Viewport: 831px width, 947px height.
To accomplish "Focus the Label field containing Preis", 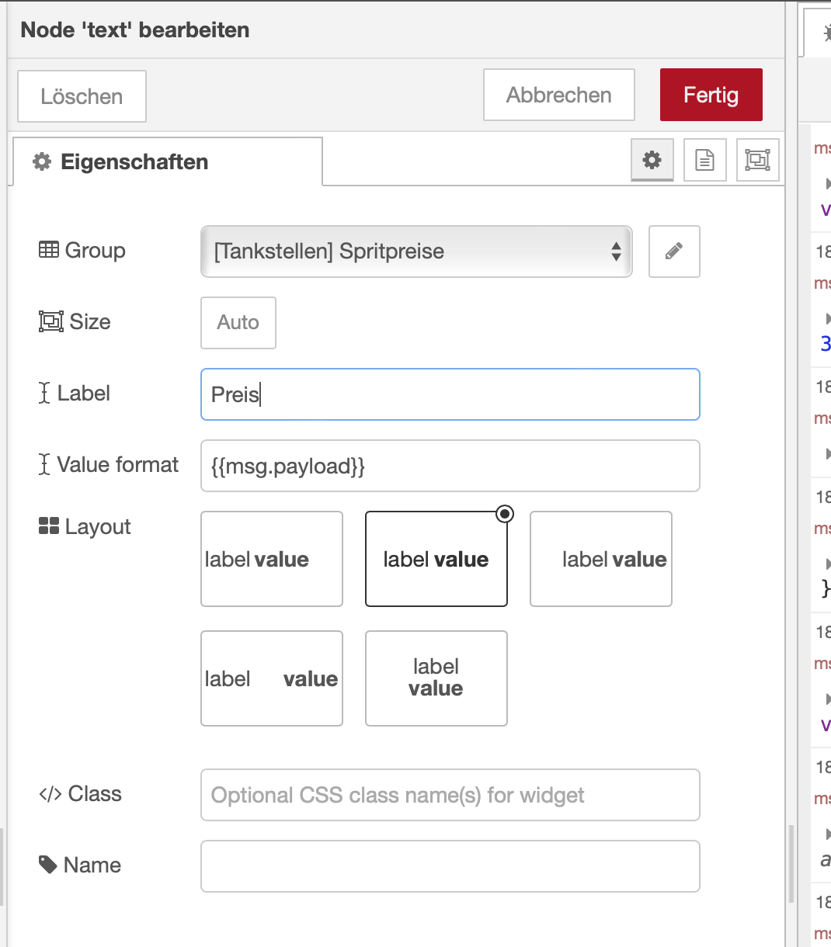I will click(x=450, y=394).
